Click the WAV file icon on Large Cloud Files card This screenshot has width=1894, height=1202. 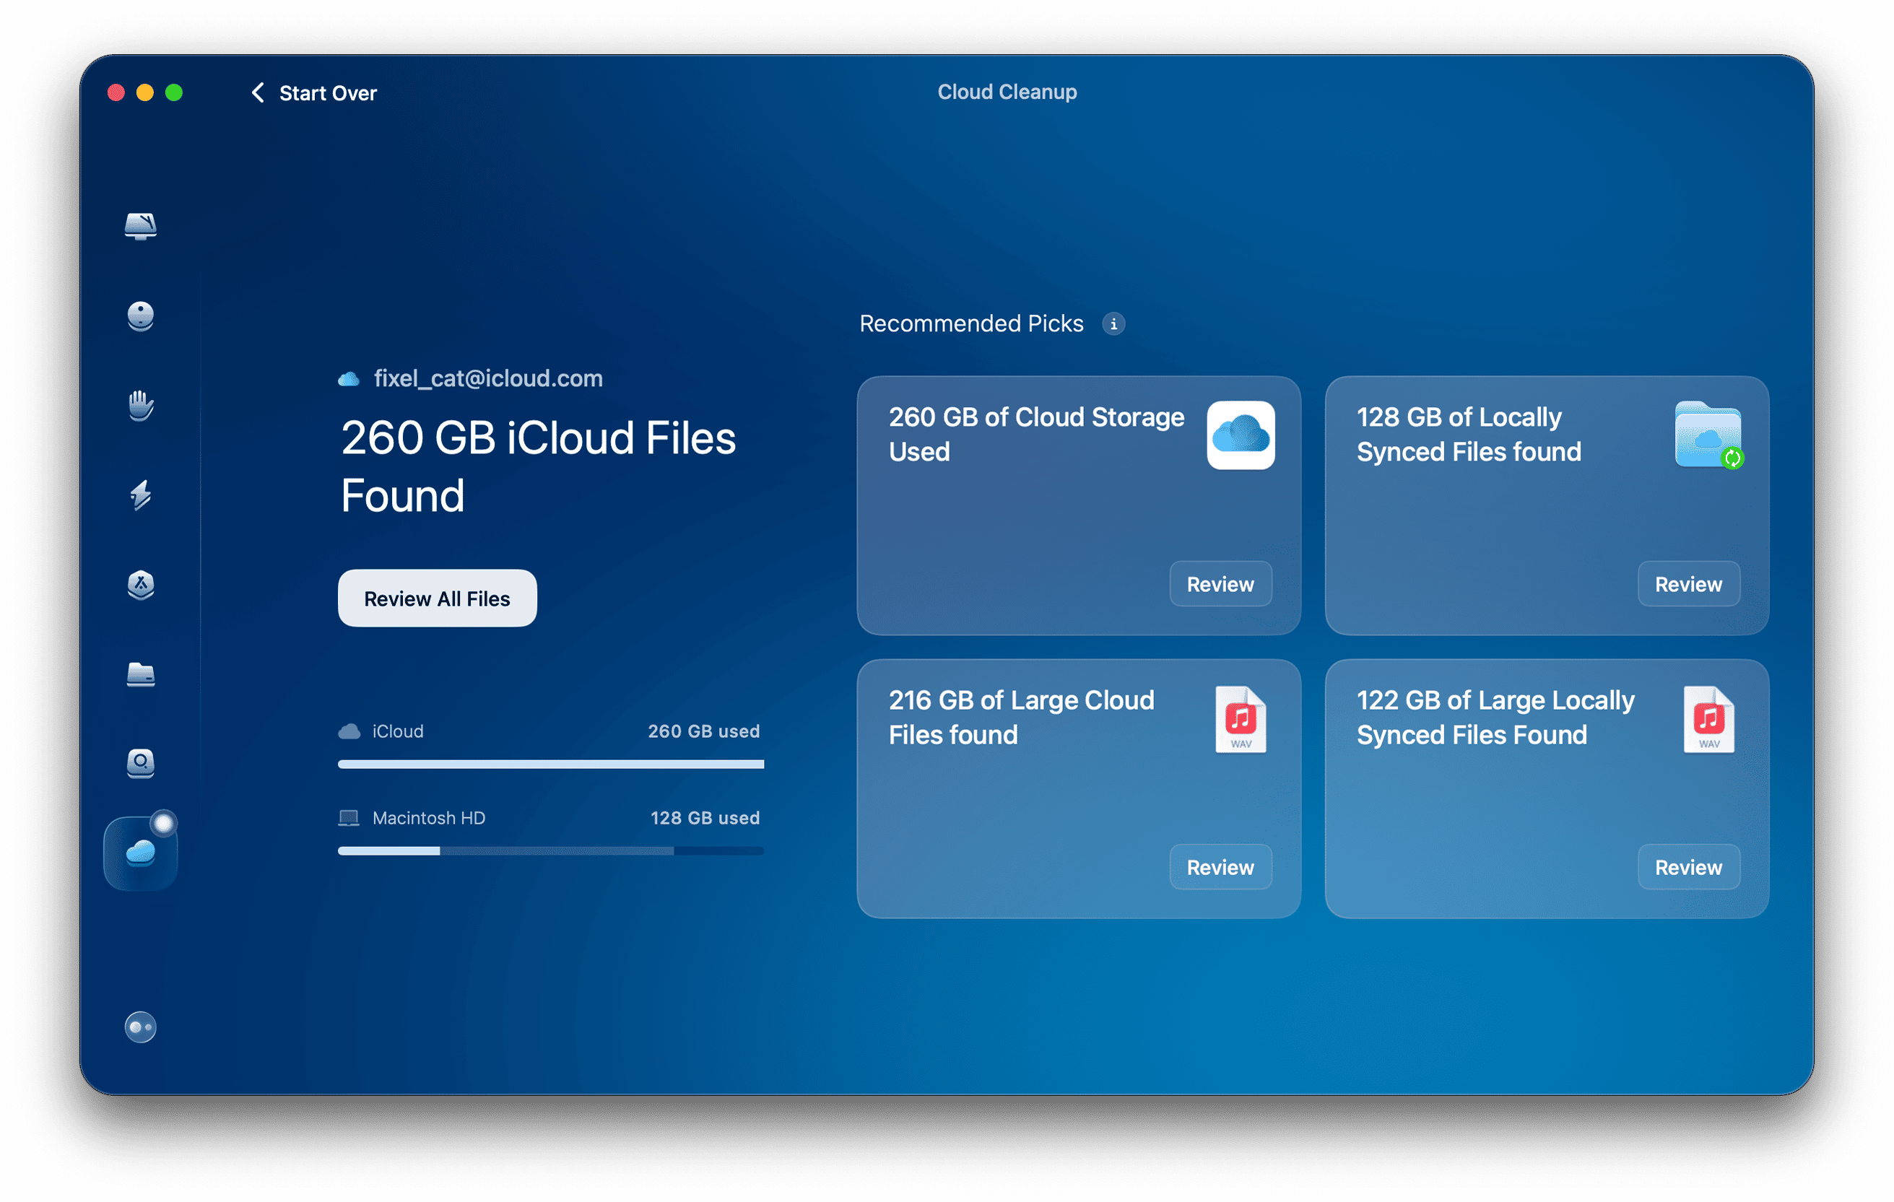coord(1241,718)
